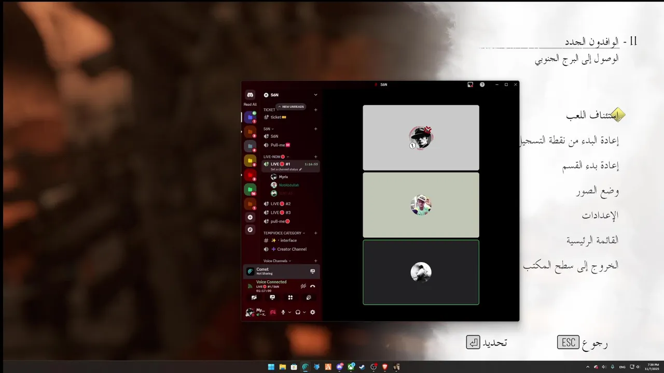Join the Pull-me voice channel under S6N

[291, 145]
